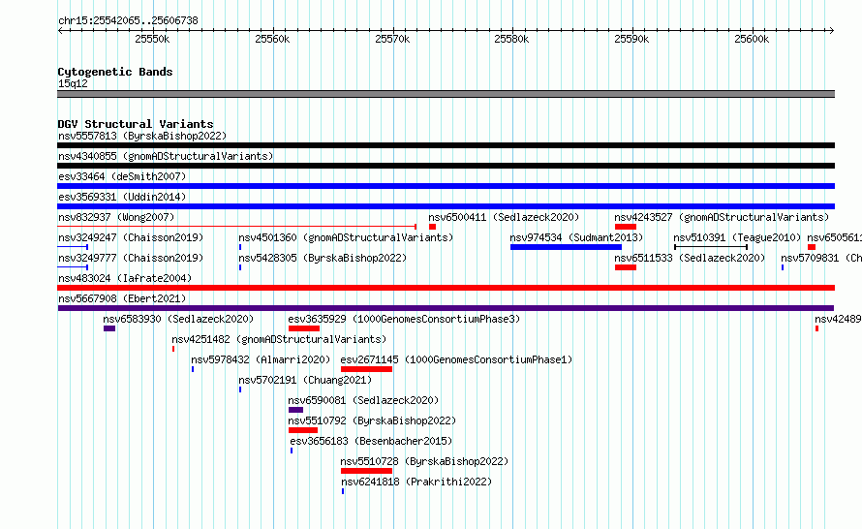This screenshot has height=529, width=862.
Task: Click nsv483024 (Iafrate2004) label
Action: click(x=125, y=278)
